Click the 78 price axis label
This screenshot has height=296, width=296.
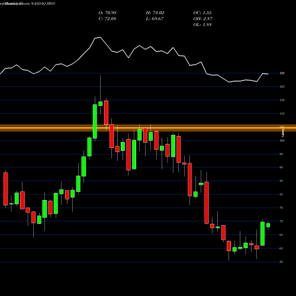point(282,208)
